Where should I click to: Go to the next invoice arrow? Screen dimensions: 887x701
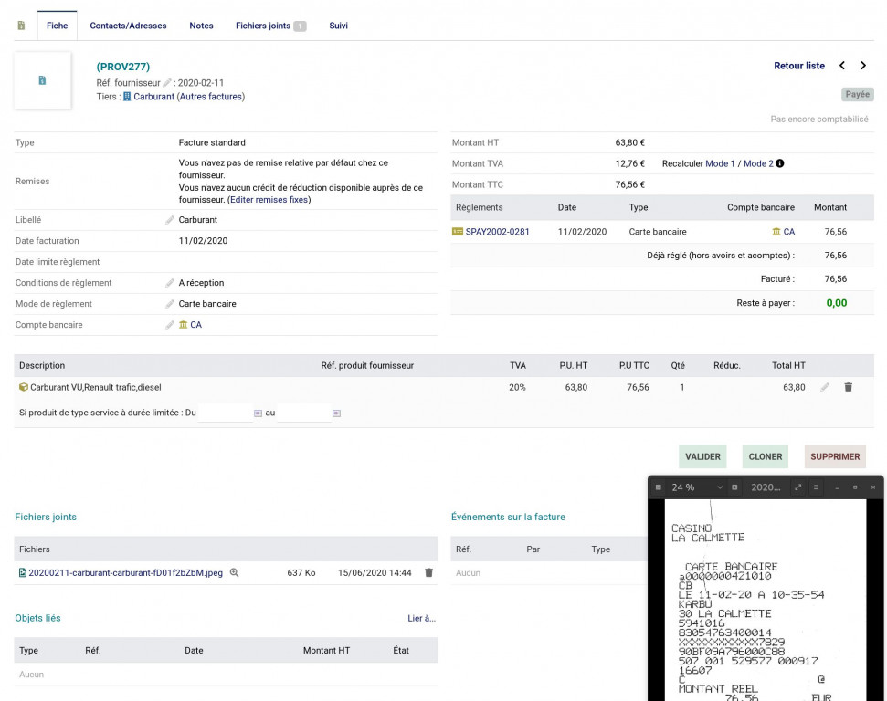click(x=863, y=66)
